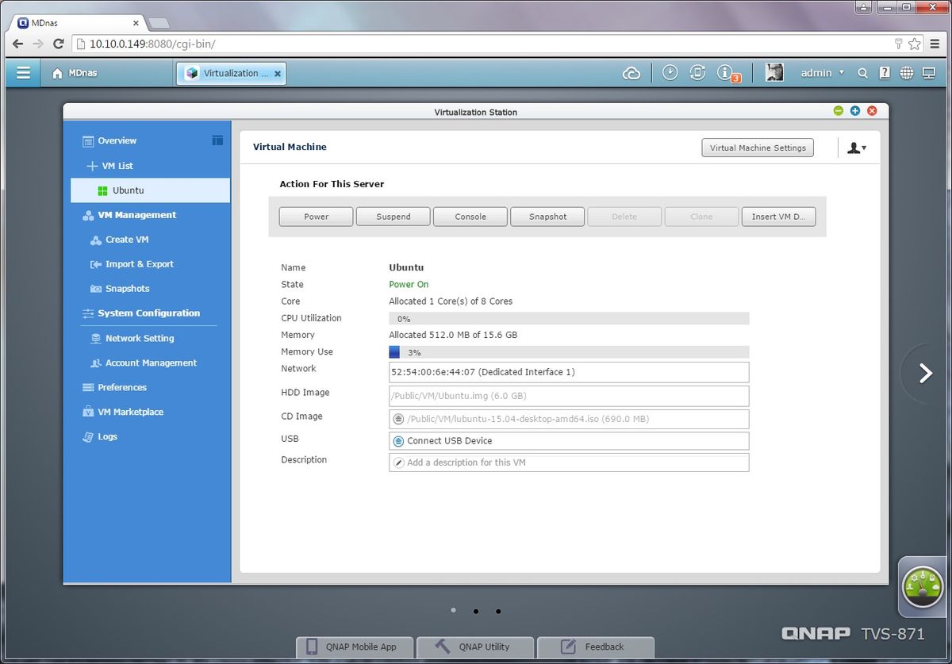Screen dimensions: 952x664
Task: Click the Network MAC address field
Action: coord(569,372)
